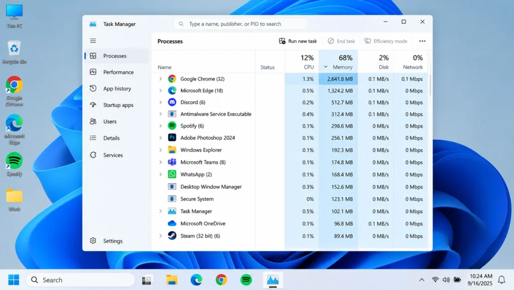
Task: Sort by the CPU column header
Action: point(302,62)
